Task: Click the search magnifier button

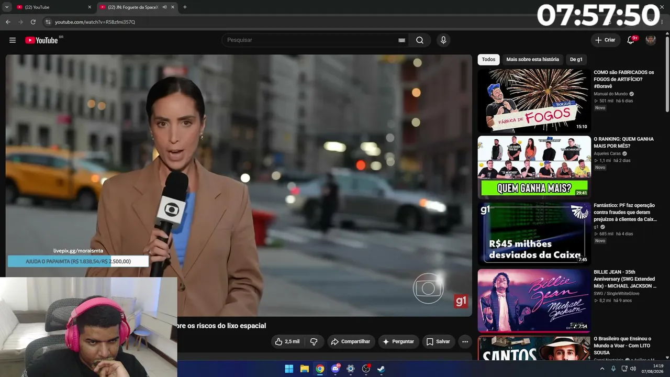Action: pyautogui.click(x=420, y=40)
